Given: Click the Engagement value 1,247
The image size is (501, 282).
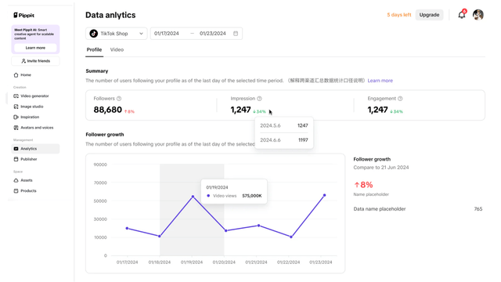Looking at the screenshot, I should pyautogui.click(x=377, y=110).
